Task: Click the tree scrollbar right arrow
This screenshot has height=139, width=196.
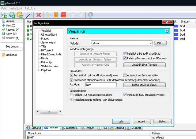Action: point(61,112)
